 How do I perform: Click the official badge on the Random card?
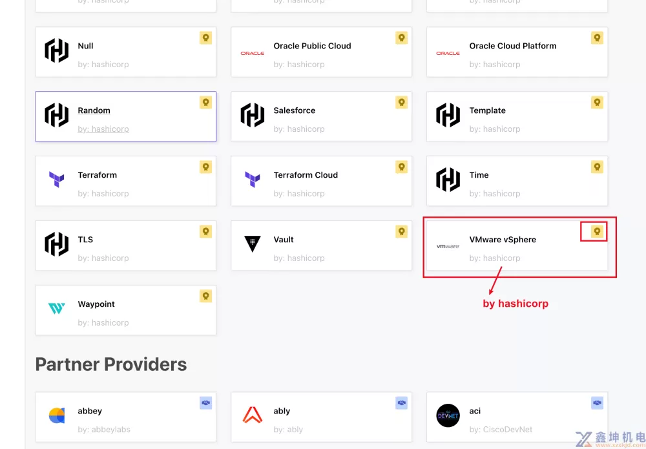click(x=205, y=103)
